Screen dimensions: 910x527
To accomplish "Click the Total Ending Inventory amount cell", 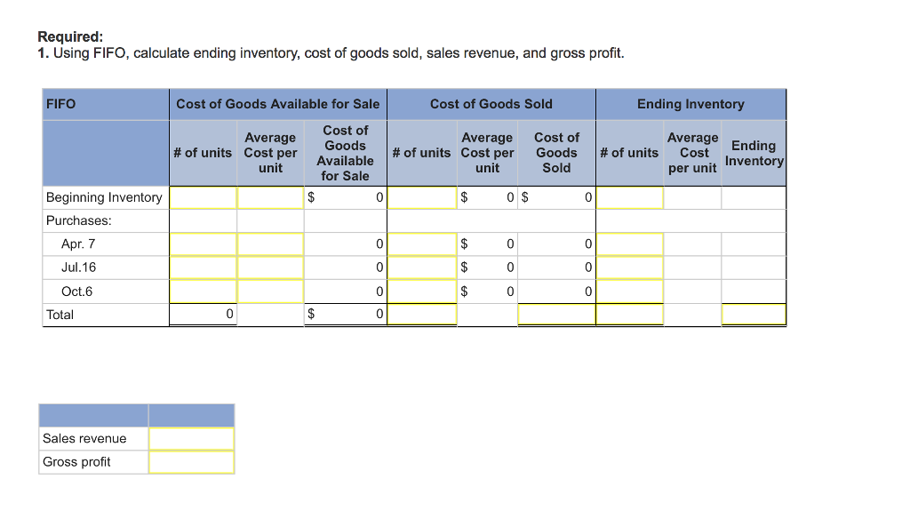I will point(754,314).
